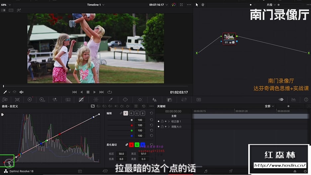Viewport: 311px width, 175px height.
Task: Open the picker tool options arrow
Action: tap(9, 92)
